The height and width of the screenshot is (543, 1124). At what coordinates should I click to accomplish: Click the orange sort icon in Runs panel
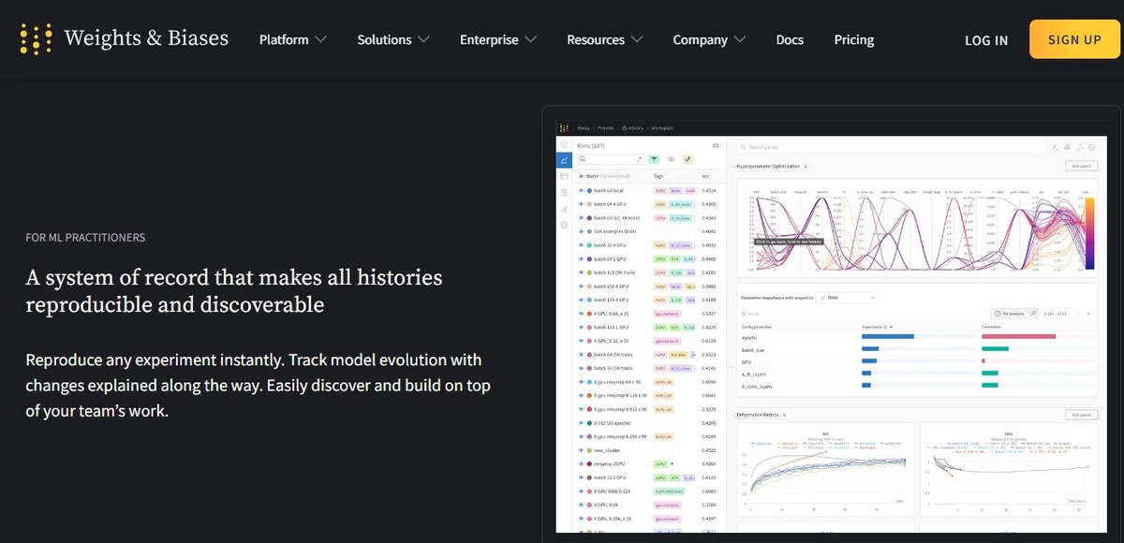(688, 160)
